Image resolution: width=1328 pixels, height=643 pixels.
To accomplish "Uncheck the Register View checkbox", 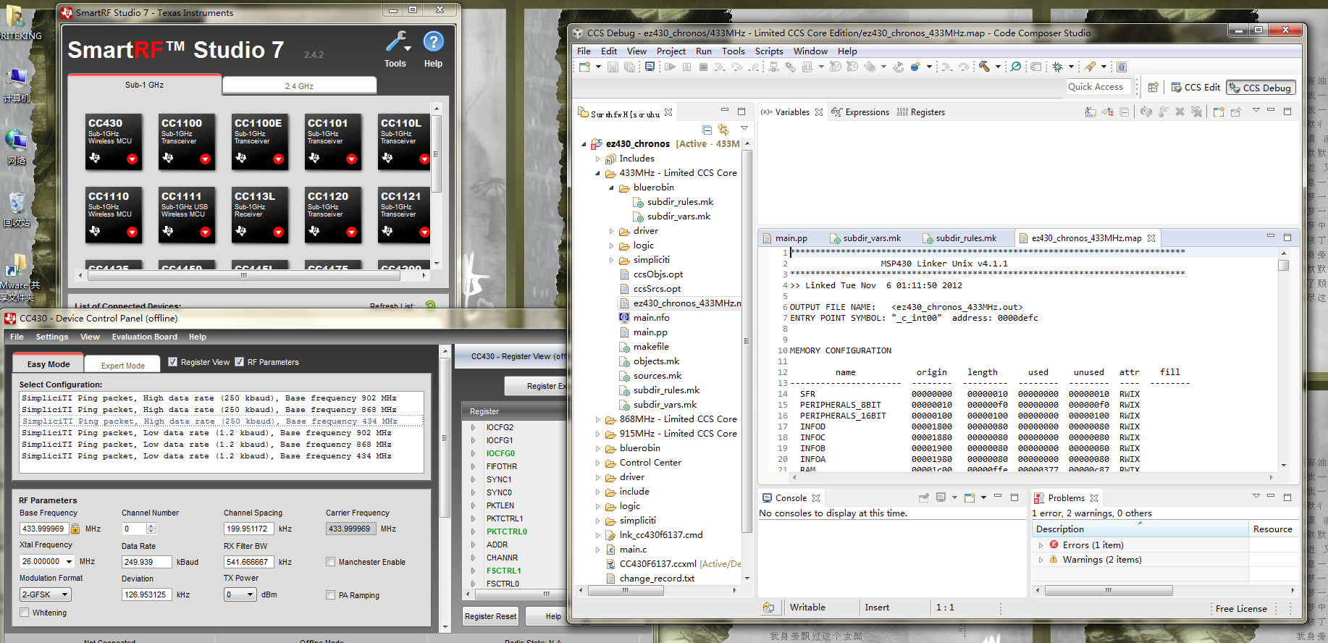I will coord(172,362).
